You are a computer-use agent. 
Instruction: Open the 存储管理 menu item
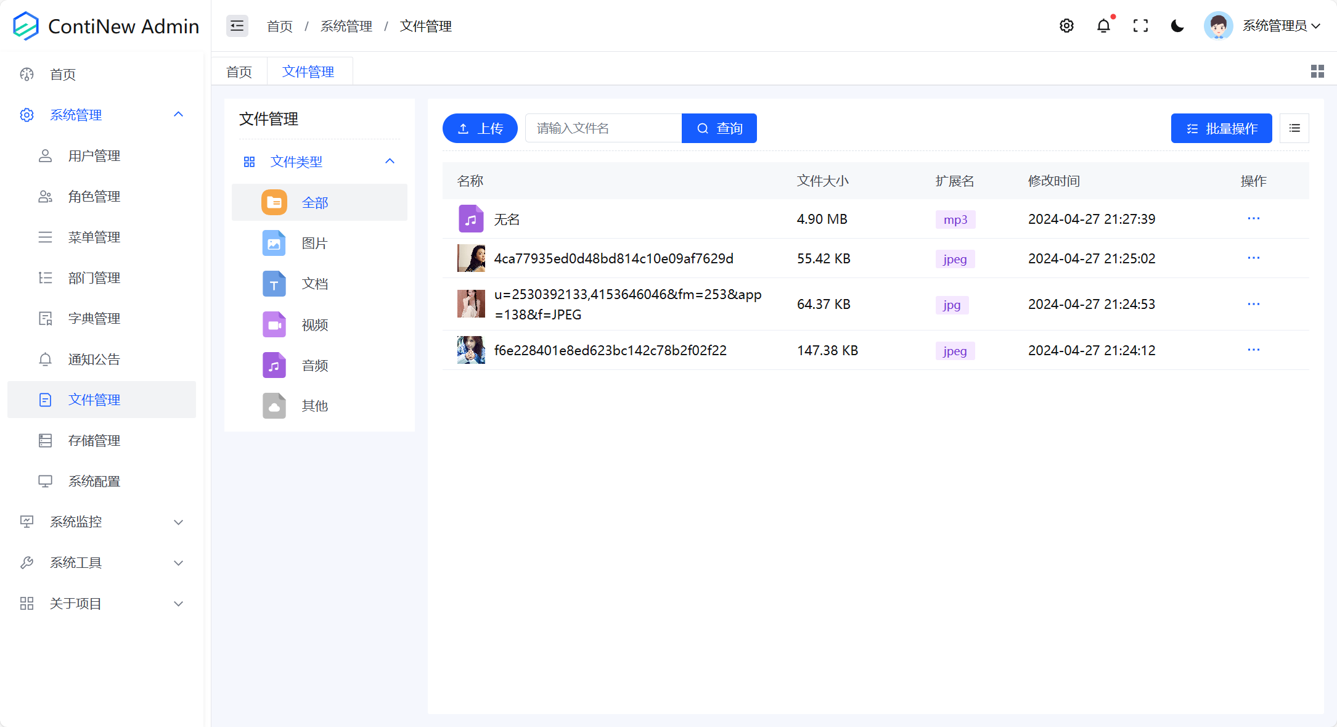[x=94, y=440]
